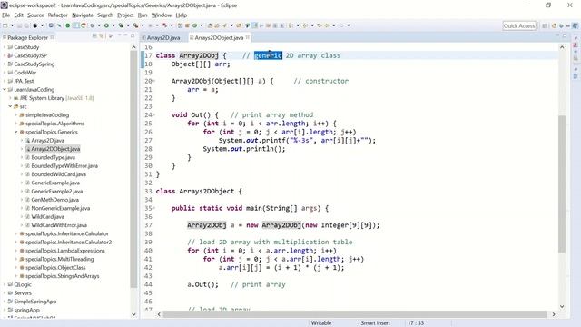Click the Save All toolbar icon
The width and height of the screenshot is (581, 327).
[26, 25]
